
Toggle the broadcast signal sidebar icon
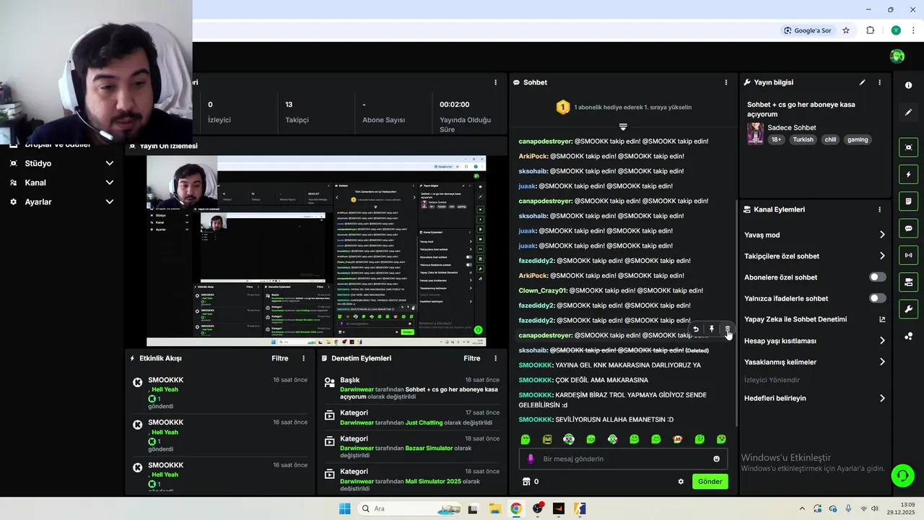908,255
